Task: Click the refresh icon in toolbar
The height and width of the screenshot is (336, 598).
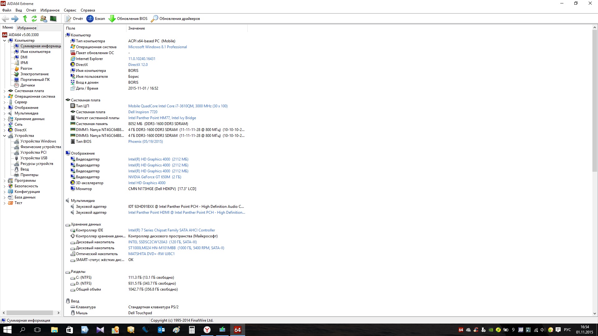Action: tap(34, 19)
